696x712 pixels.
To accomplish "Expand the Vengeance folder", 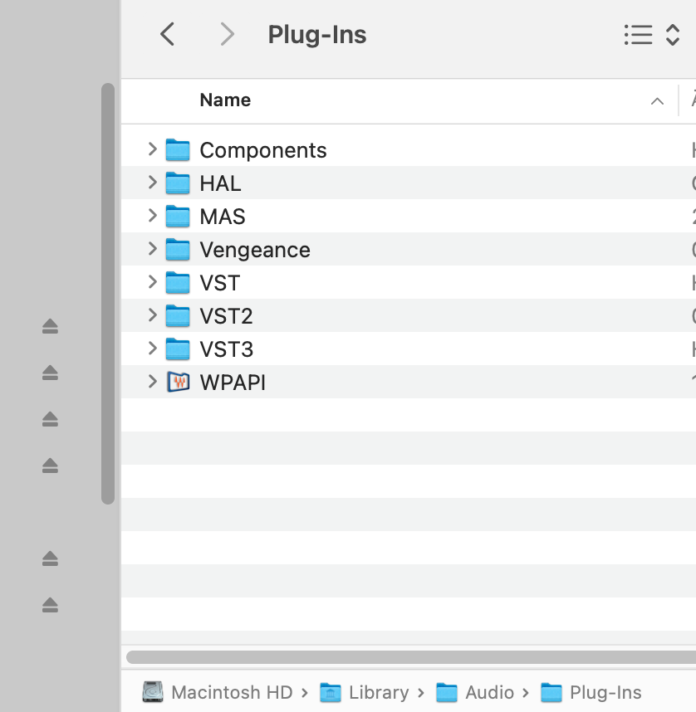I will [x=152, y=249].
